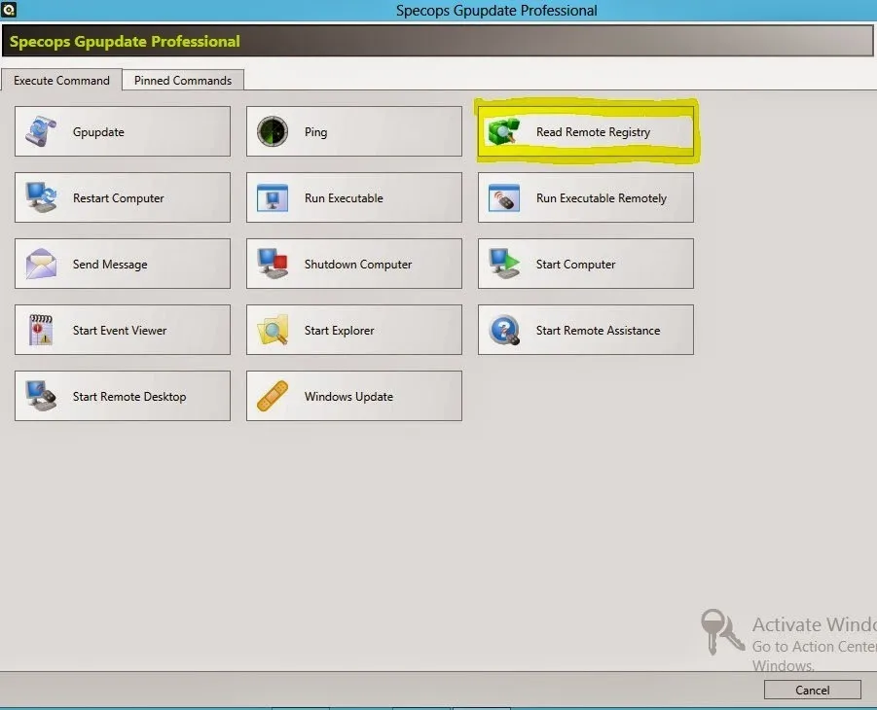Image resolution: width=877 pixels, height=710 pixels.
Task: Open Read Remote Registry command
Action: click(x=586, y=131)
